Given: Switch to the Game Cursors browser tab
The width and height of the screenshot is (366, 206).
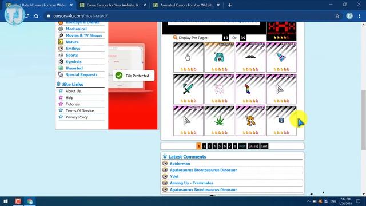Looking at the screenshot, I should (113, 5).
